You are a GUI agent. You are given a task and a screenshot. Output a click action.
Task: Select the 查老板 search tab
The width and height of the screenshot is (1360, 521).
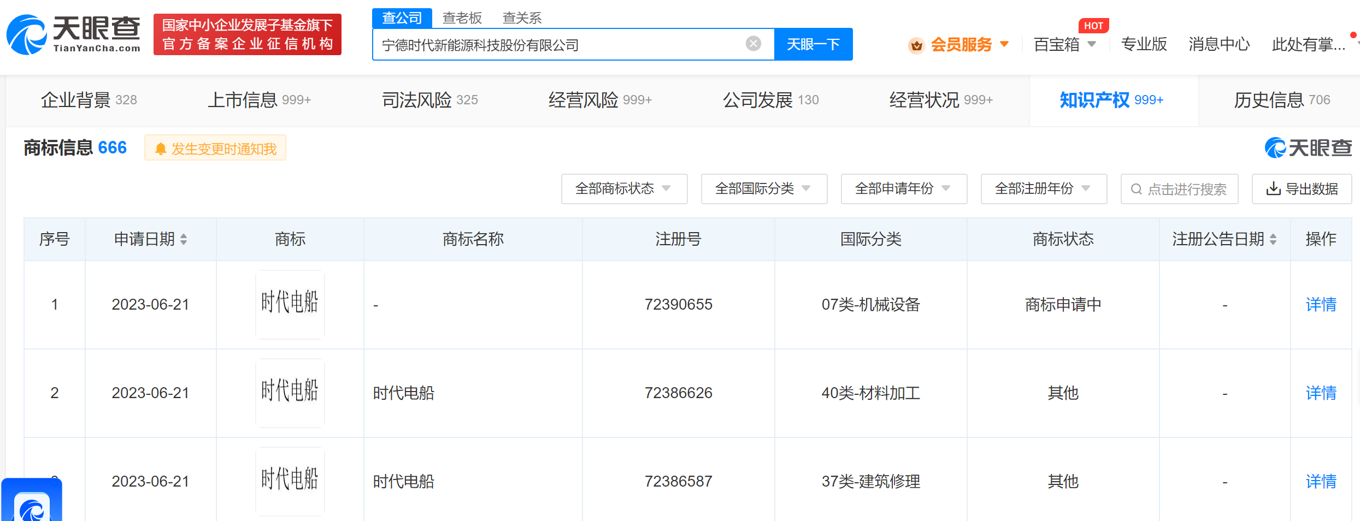[462, 18]
